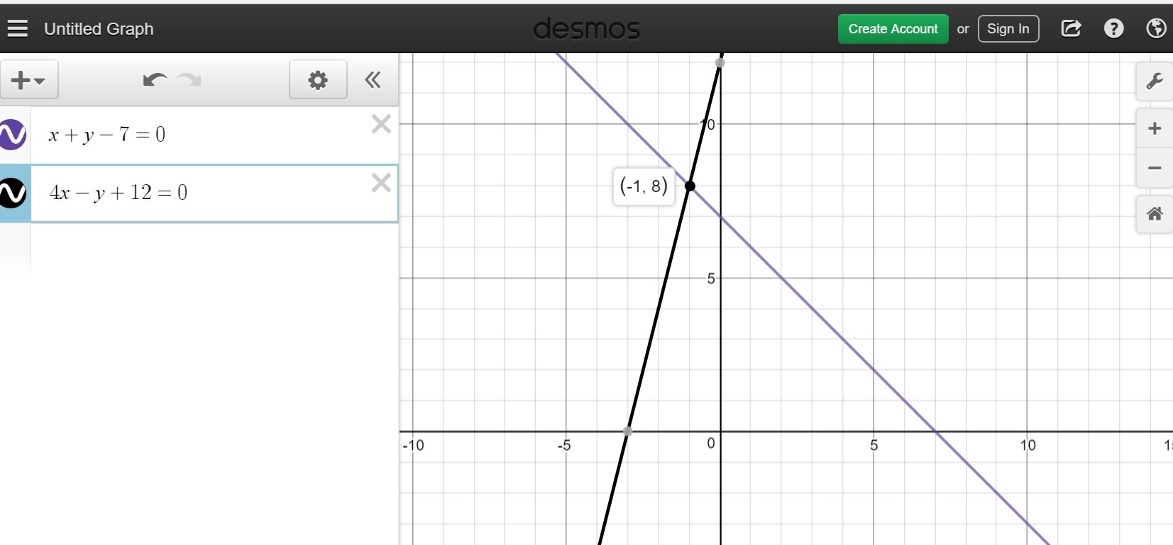Toggle visibility of 4x − y + 12 = 0
The width and height of the screenshot is (1173, 545).
coord(13,193)
